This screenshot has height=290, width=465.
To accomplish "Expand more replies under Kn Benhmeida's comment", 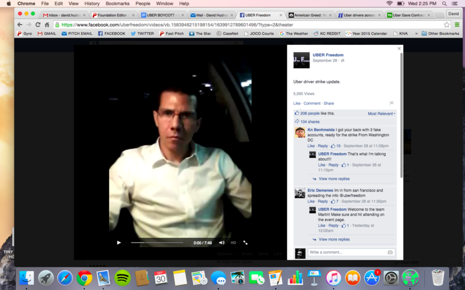I will point(334,179).
